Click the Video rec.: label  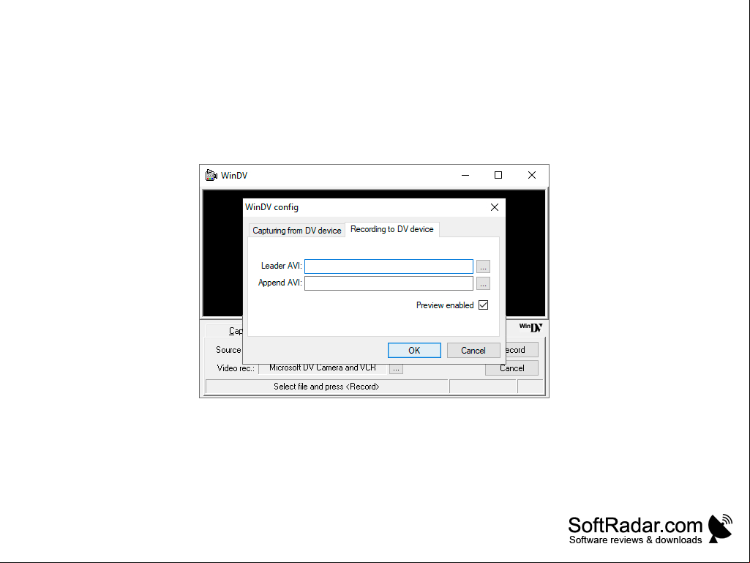click(x=236, y=368)
